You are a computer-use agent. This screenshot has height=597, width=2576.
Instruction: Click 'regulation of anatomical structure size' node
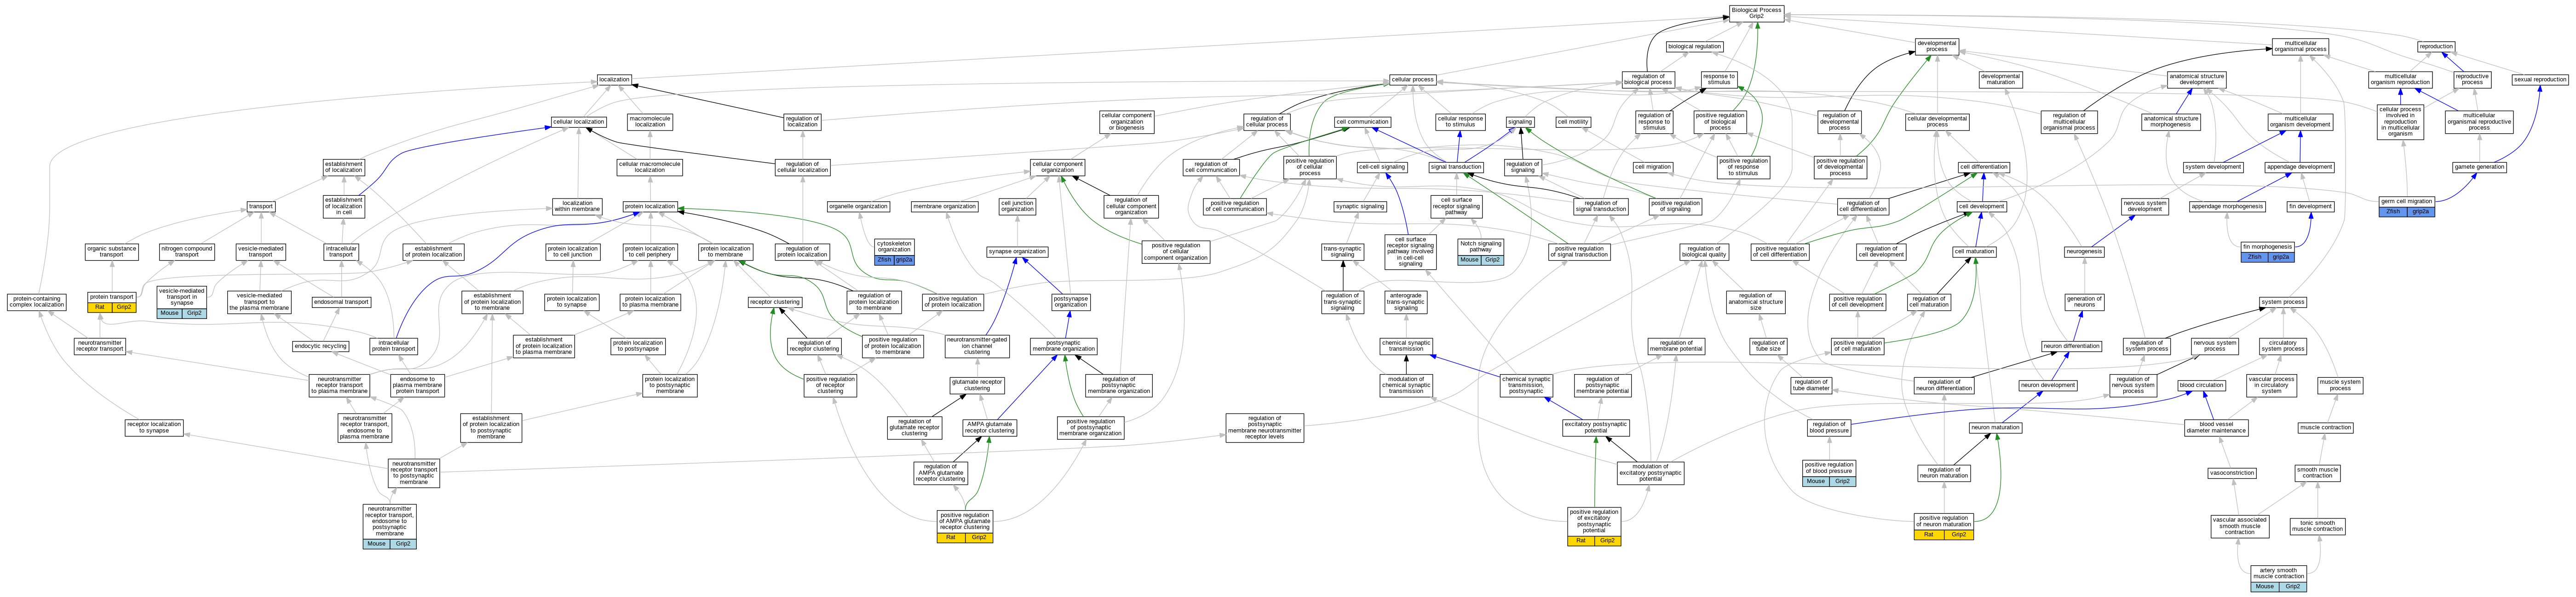tap(1755, 301)
